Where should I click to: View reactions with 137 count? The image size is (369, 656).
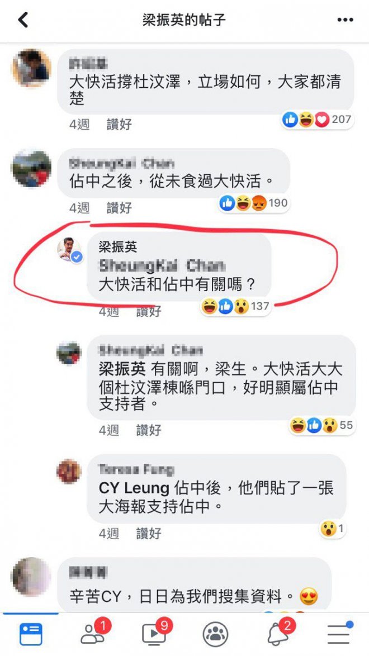(x=235, y=306)
